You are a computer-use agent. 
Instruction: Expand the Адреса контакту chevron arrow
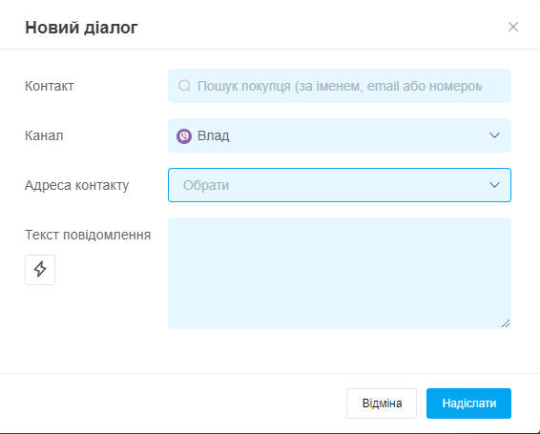coord(494,185)
